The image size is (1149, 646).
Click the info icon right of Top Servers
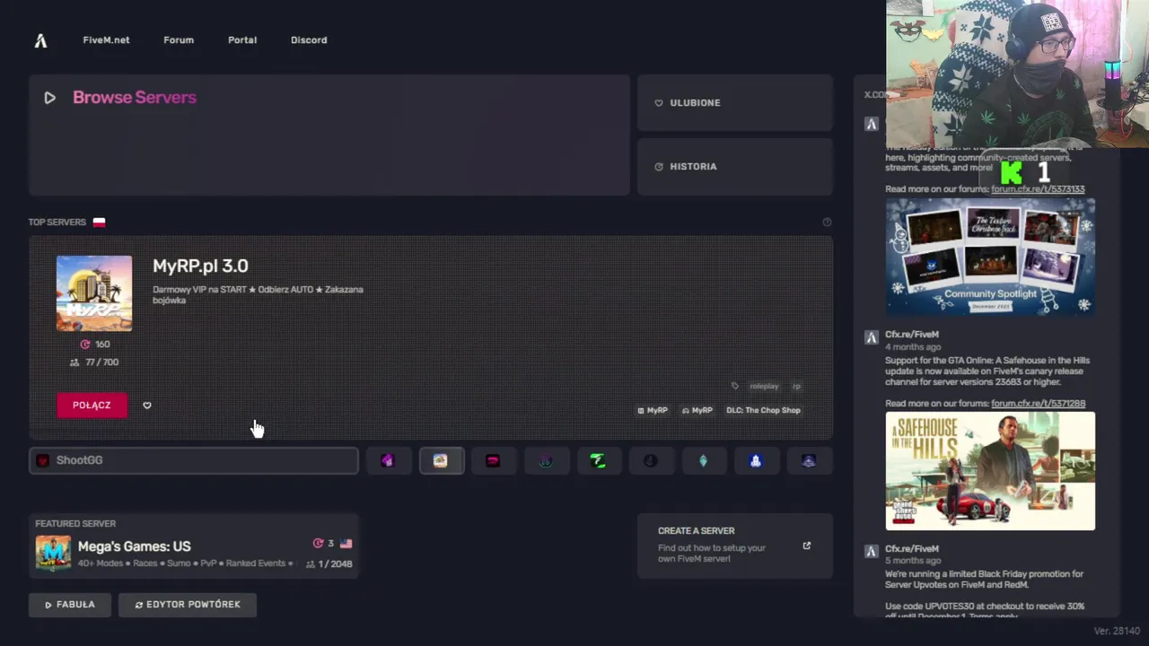coord(827,223)
